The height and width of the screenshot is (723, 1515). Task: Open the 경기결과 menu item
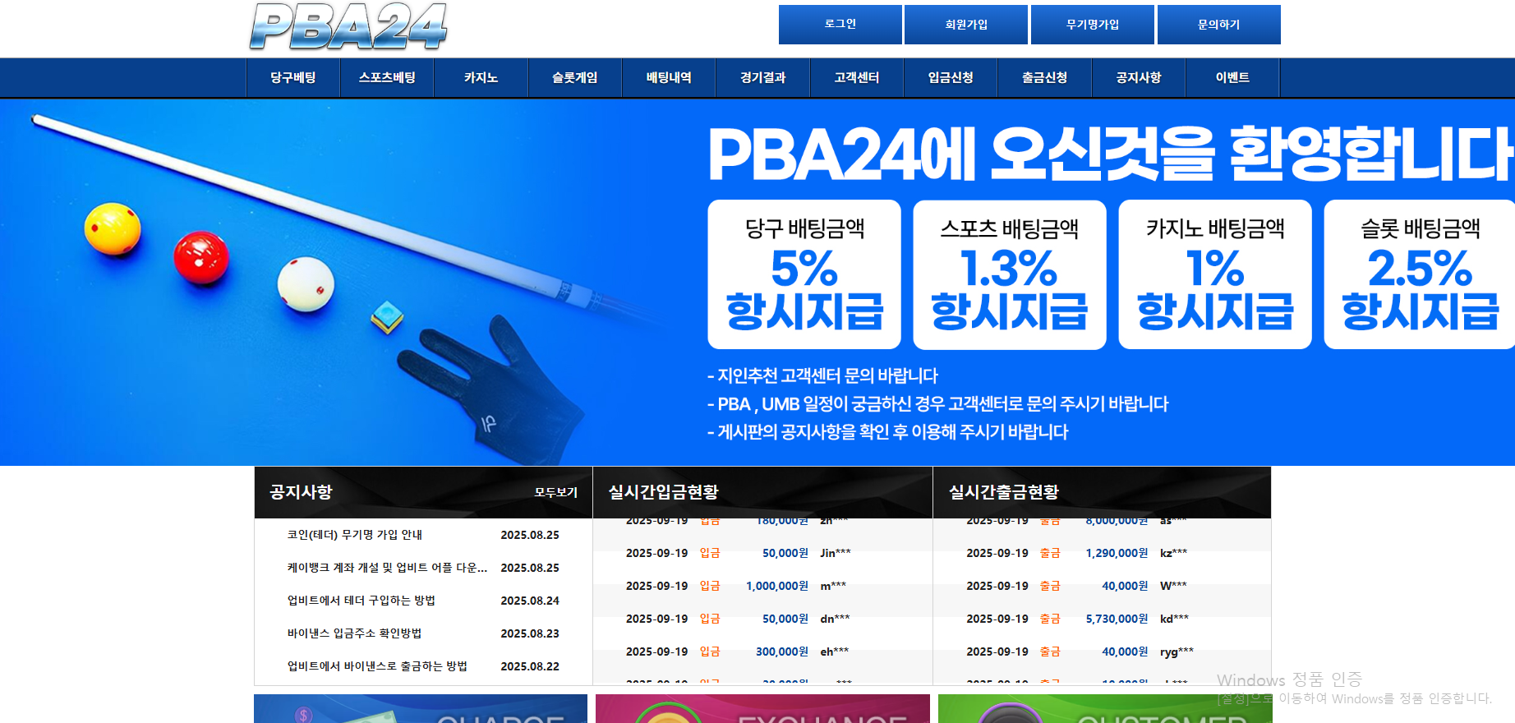[x=762, y=78]
